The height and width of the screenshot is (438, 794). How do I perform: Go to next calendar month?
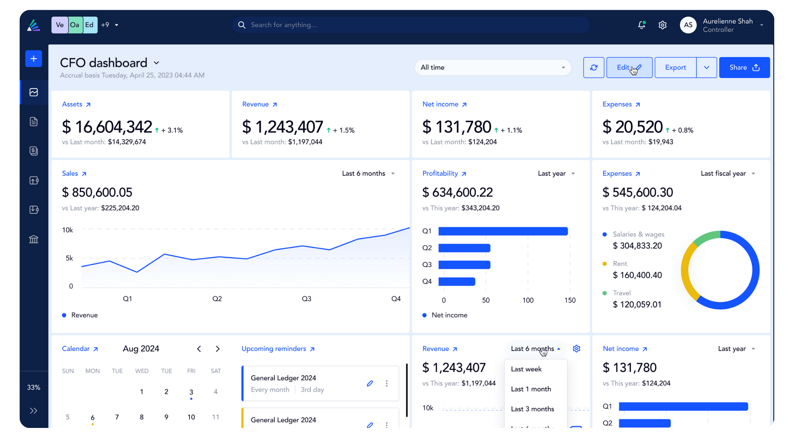[217, 349]
